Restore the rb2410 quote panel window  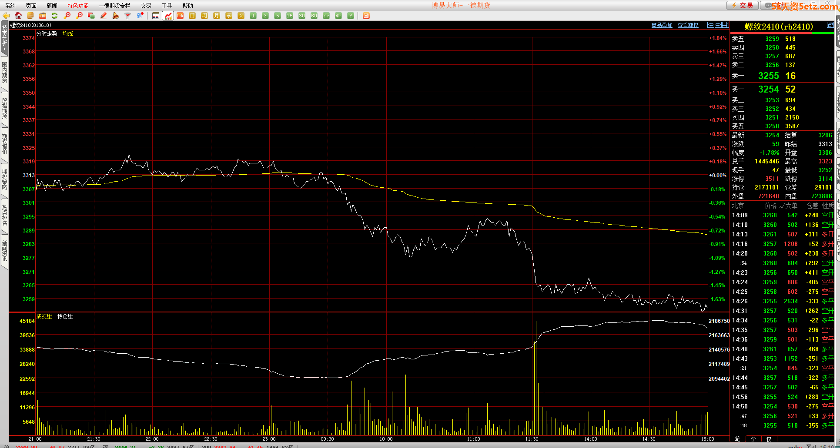pyautogui.click(x=830, y=25)
